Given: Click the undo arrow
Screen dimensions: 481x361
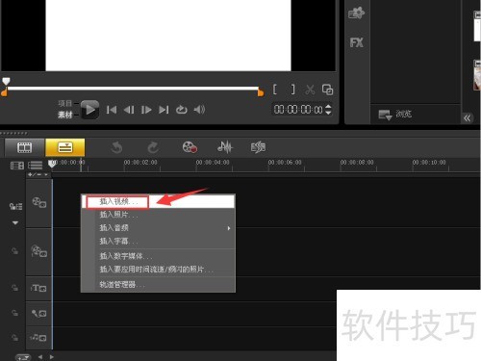Looking at the screenshot, I should click(116, 147).
